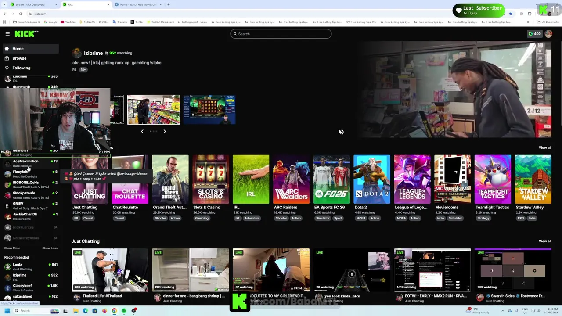Go to next featured stream arrow

pyautogui.click(x=165, y=131)
